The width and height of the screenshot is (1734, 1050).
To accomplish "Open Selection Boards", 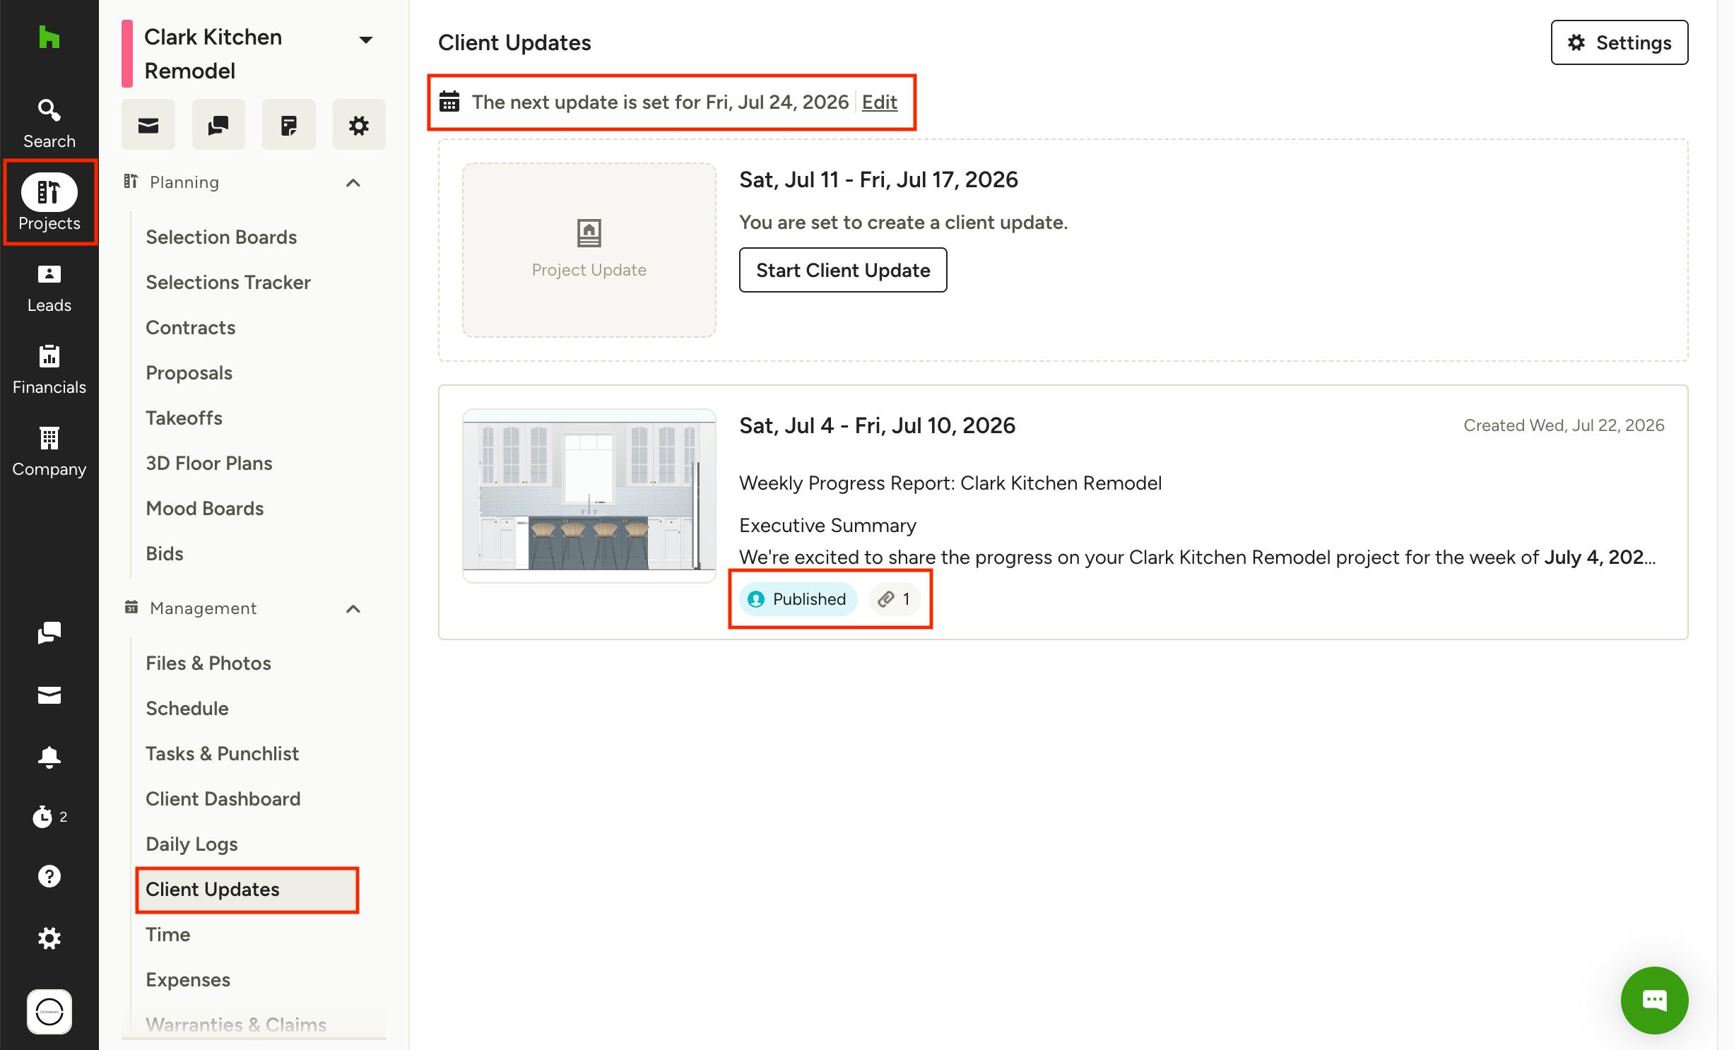I will (221, 237).
